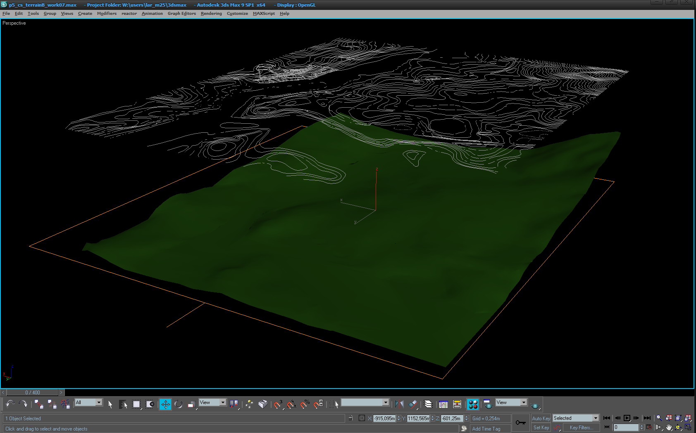Open Edit Named Selection Sets
This screenshot has height=433, width=696.
(x=334, y=404)
